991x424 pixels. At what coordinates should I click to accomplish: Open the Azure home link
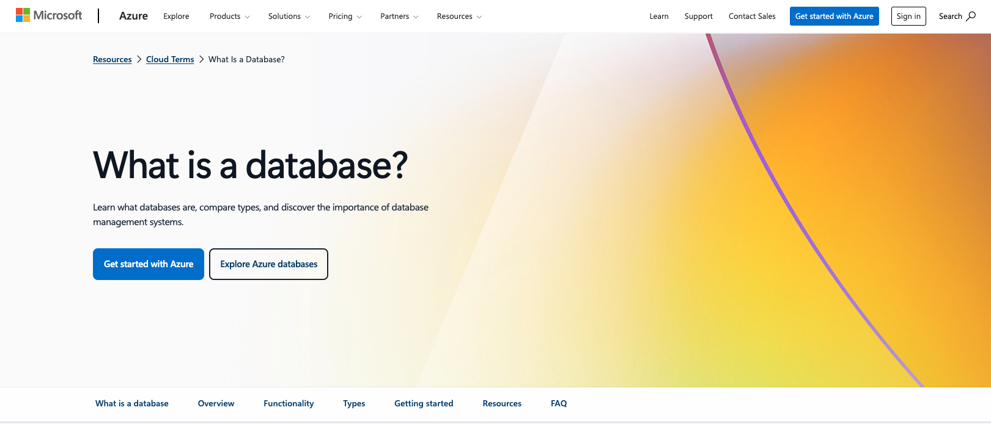[133, 16]
